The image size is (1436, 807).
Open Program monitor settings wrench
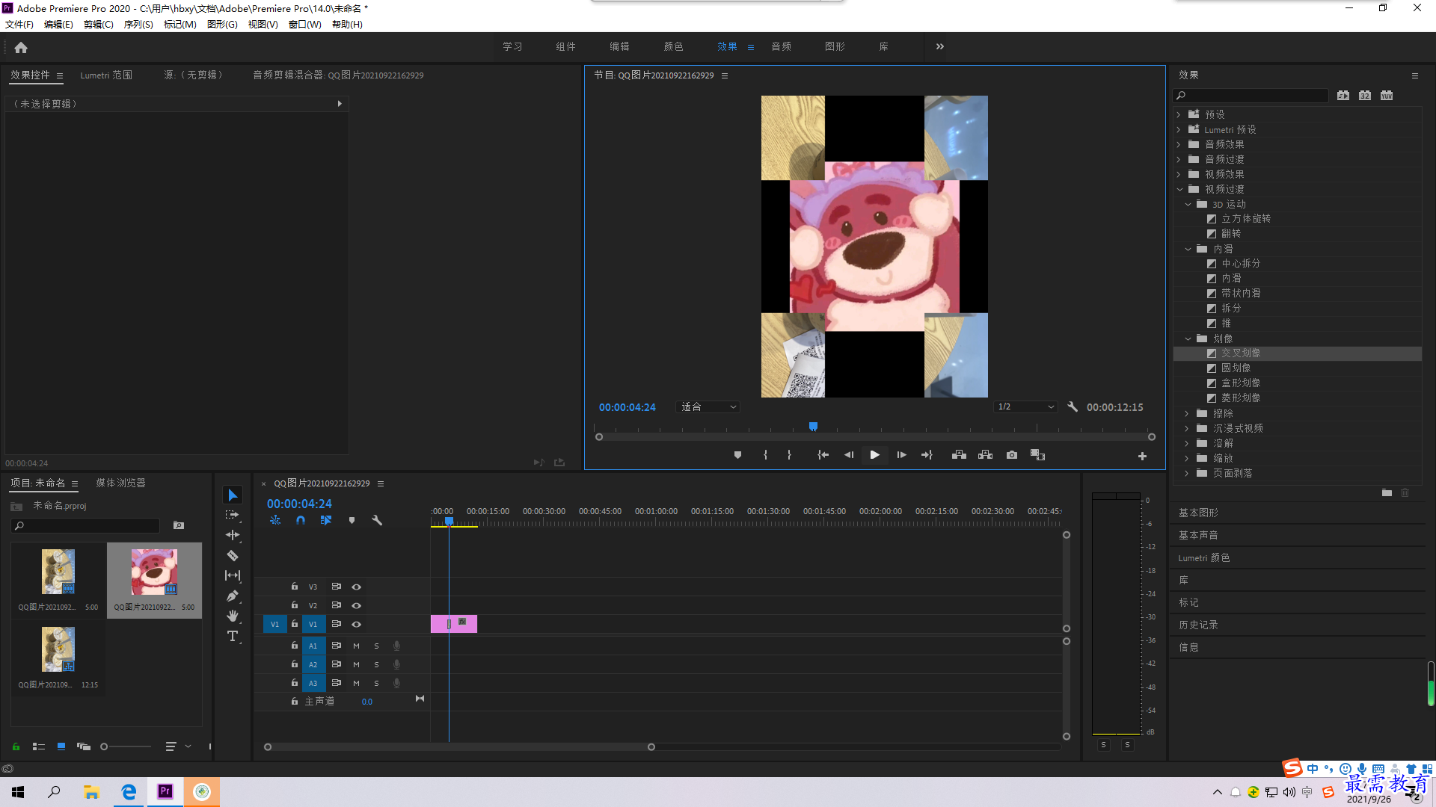click(1073, 407)
